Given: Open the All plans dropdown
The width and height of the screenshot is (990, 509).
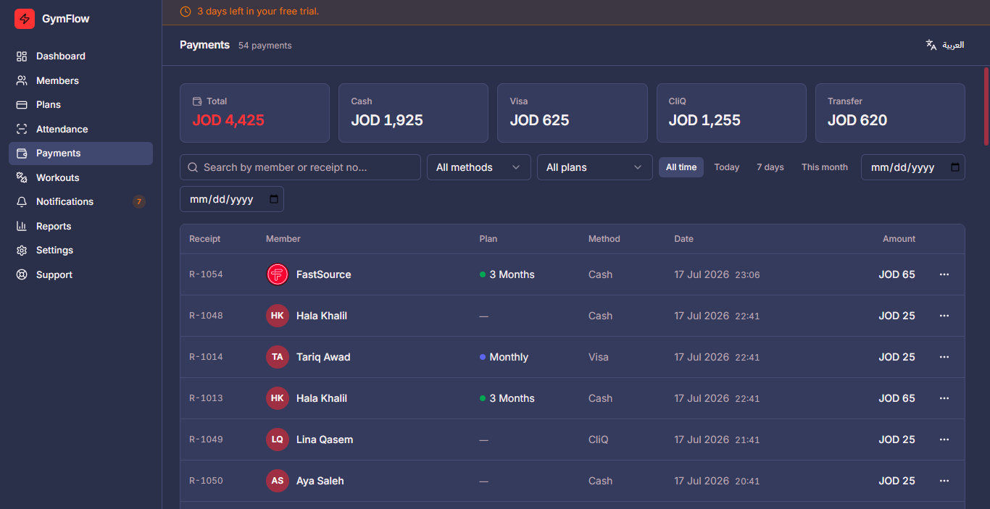Looking at the screenshot, I should tap(595, 167).
